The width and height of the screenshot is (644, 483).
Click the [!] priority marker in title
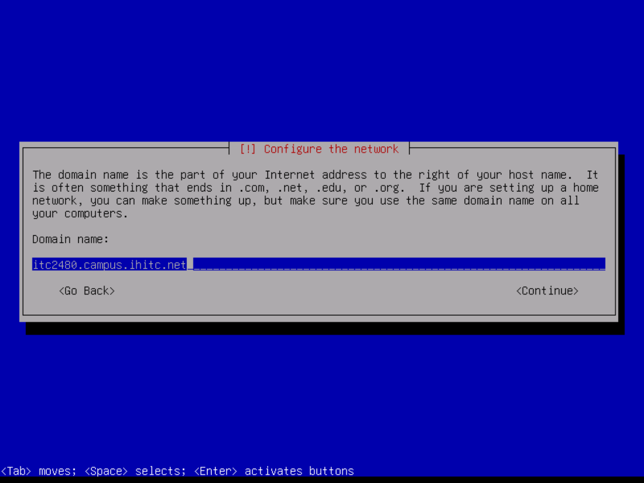(248, 149)
